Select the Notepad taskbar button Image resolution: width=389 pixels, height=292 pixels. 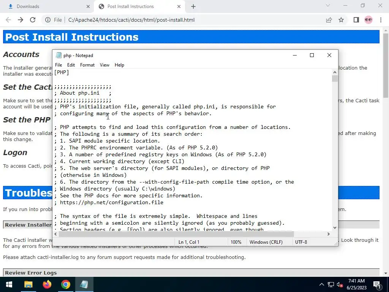point(84,284)
